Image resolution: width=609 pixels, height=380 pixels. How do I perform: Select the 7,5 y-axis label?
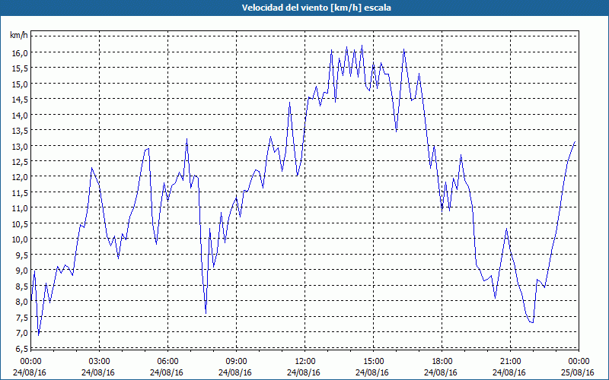(x=22, y=317)
